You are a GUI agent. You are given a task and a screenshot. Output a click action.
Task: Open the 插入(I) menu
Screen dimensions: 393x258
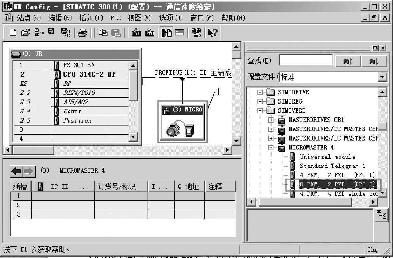[91, 18]
